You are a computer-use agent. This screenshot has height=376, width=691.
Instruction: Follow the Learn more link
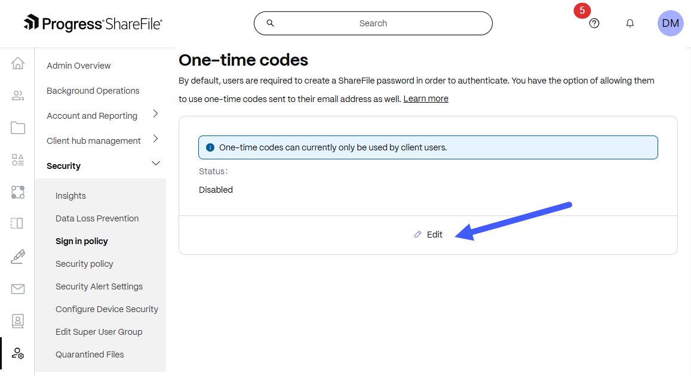coord(426,98)
